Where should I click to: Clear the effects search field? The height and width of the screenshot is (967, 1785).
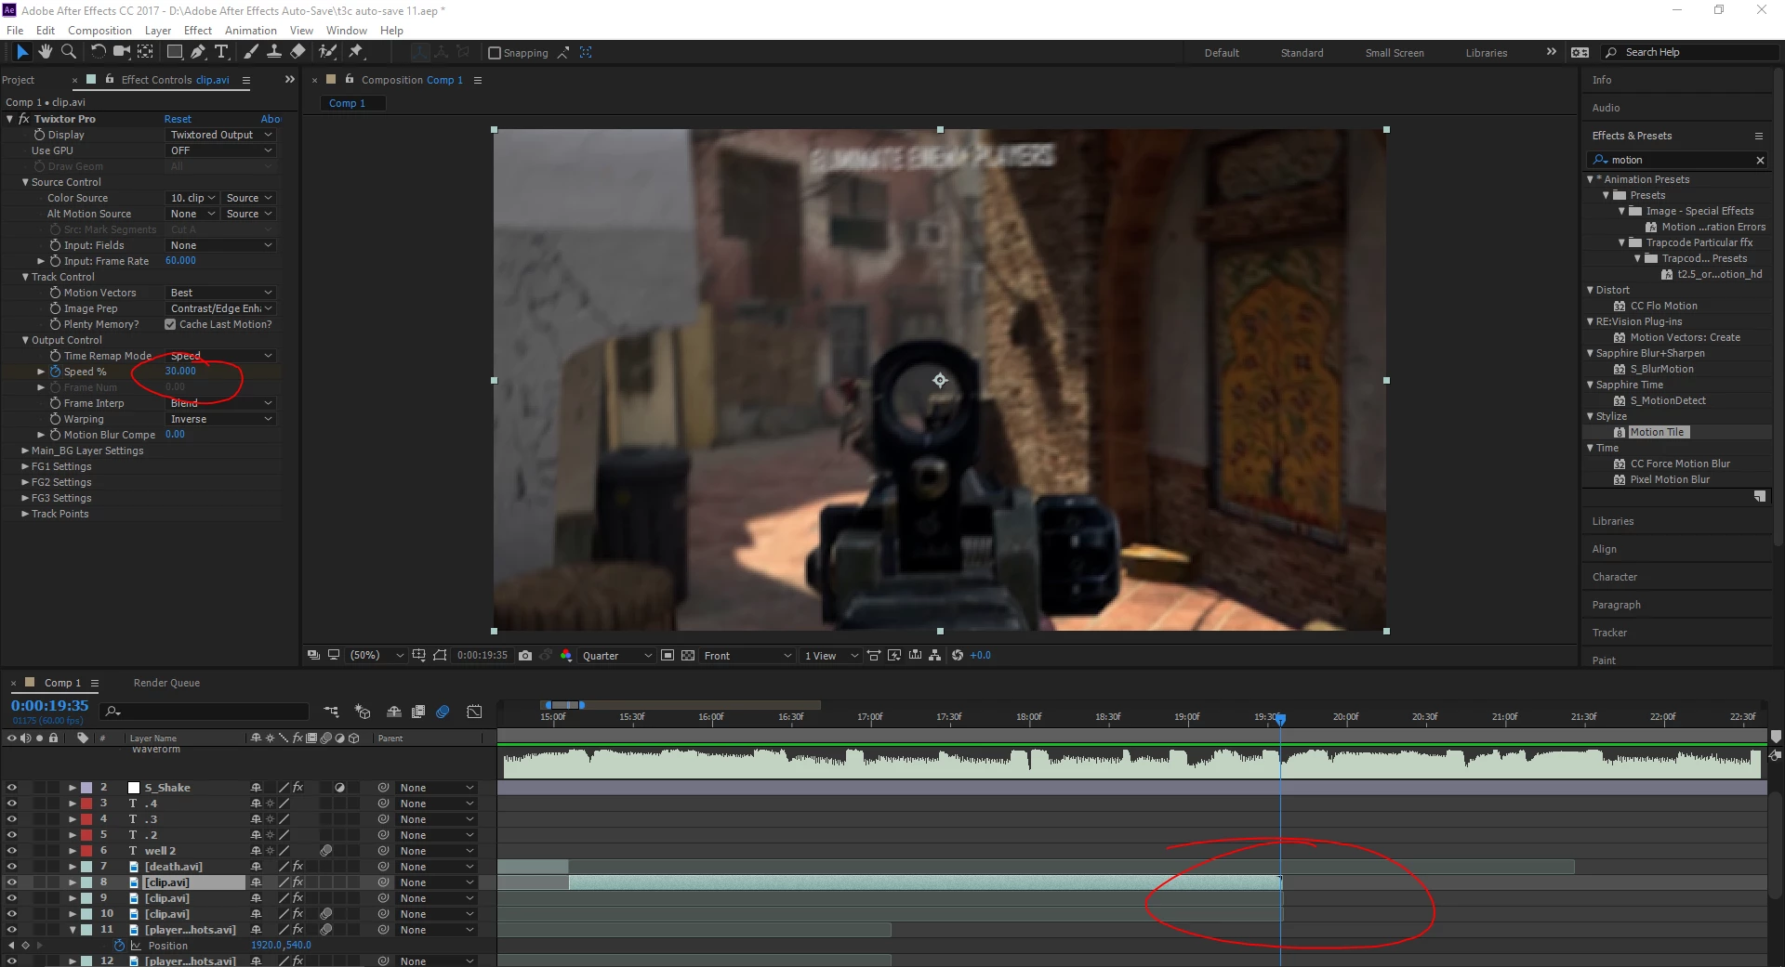1760,160
